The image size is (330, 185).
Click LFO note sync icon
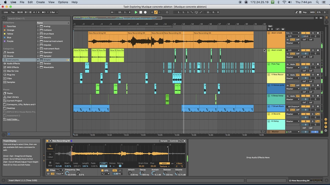[120, 170]
